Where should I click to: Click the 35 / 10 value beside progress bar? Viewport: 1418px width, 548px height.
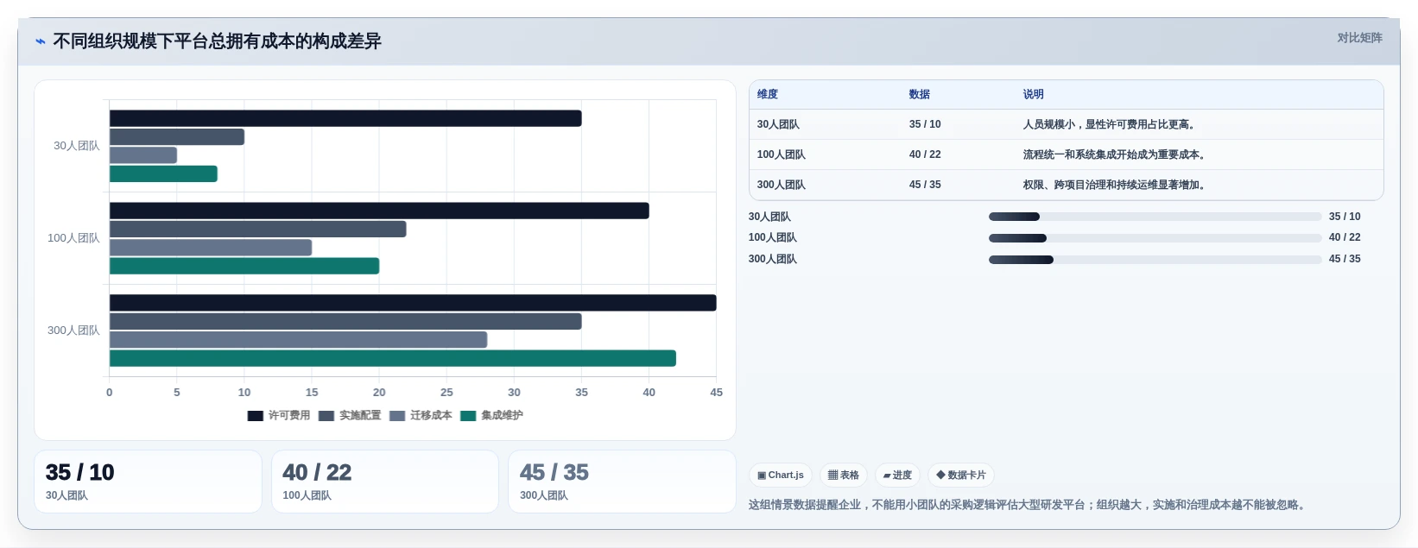point(1345,217)
